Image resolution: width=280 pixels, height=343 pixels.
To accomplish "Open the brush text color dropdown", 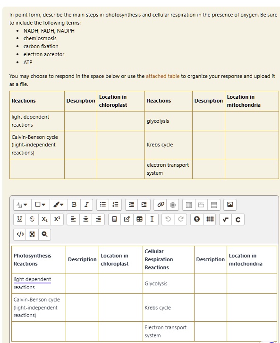I will [59, 205].
